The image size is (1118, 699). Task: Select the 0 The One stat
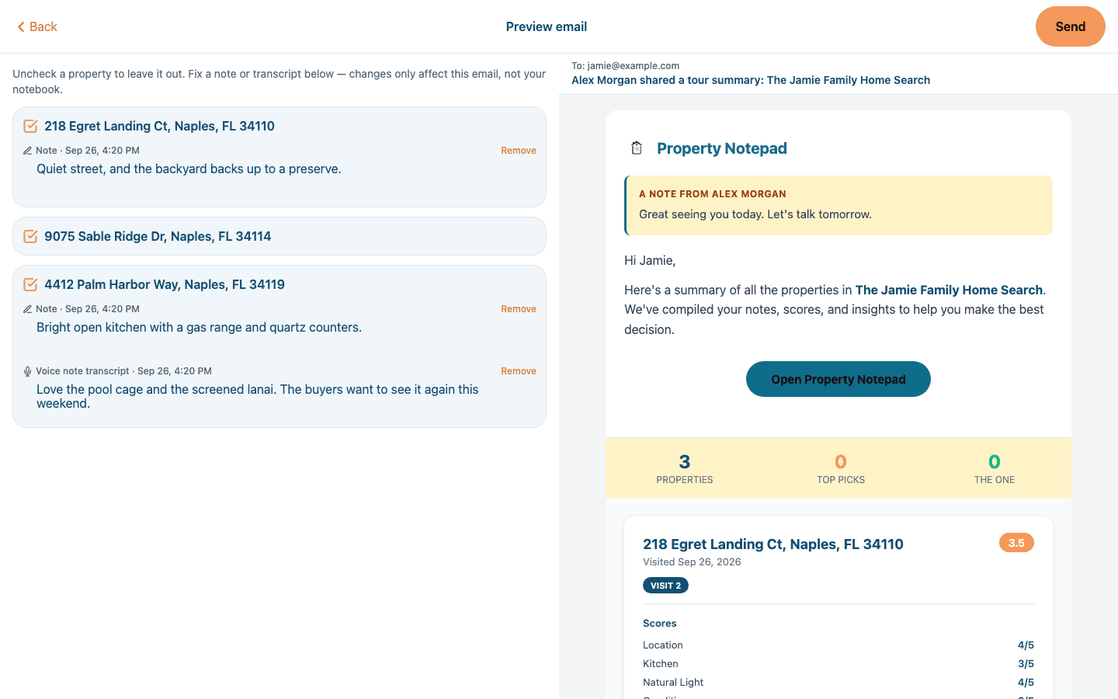pos(995,468)
